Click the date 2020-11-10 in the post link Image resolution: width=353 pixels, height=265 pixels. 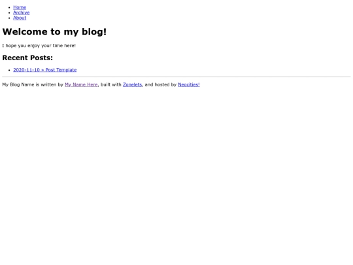(x=26, y=70)
